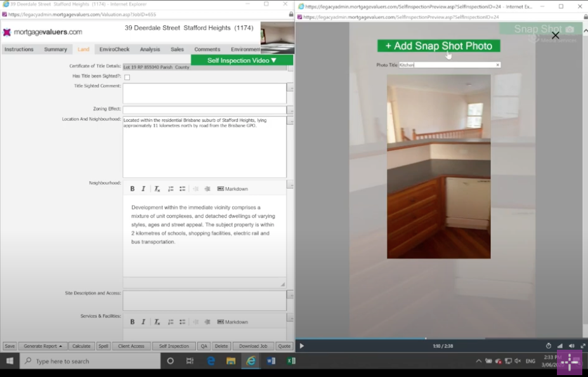
Task: Increase indent in Services & Facilities editor
Action: pos(207,322)
